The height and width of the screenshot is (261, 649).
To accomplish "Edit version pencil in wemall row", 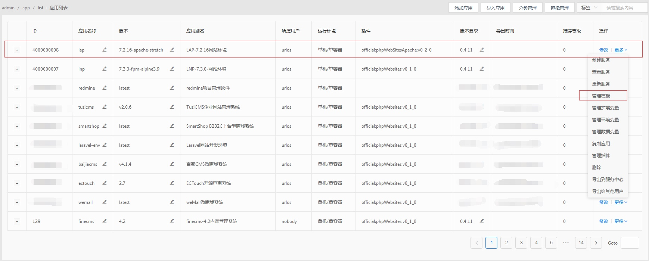I will [x=172, y=202].
